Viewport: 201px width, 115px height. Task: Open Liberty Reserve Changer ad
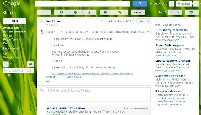point(173,61)
